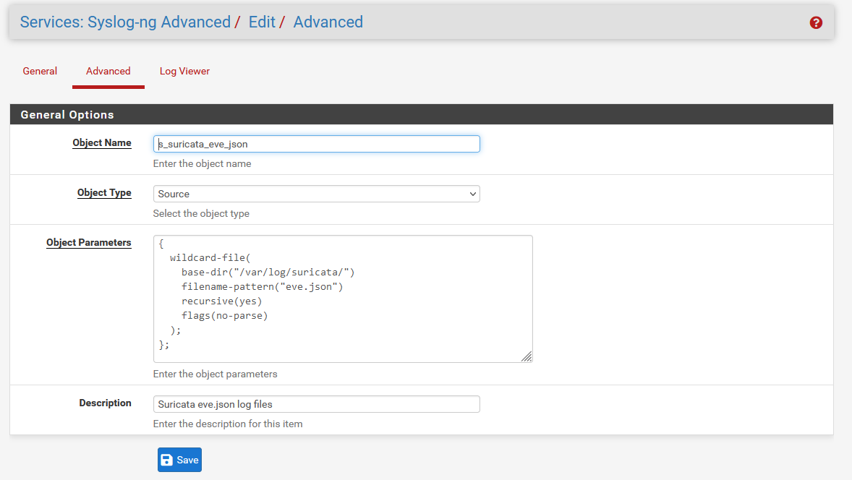Image resolution: width=852 pixels, height=480 pixels.
Task: Click the Object Type label
Action: coord(104,193)
